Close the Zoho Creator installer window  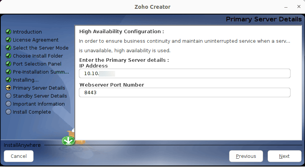[x=299, y=6]
